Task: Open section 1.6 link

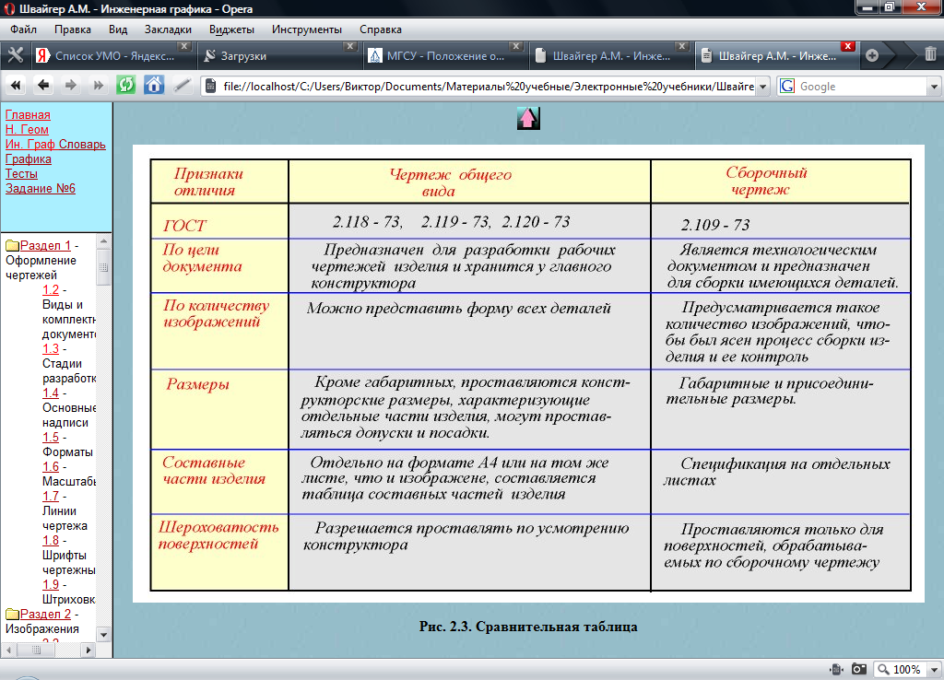Action: pos(51,466)
